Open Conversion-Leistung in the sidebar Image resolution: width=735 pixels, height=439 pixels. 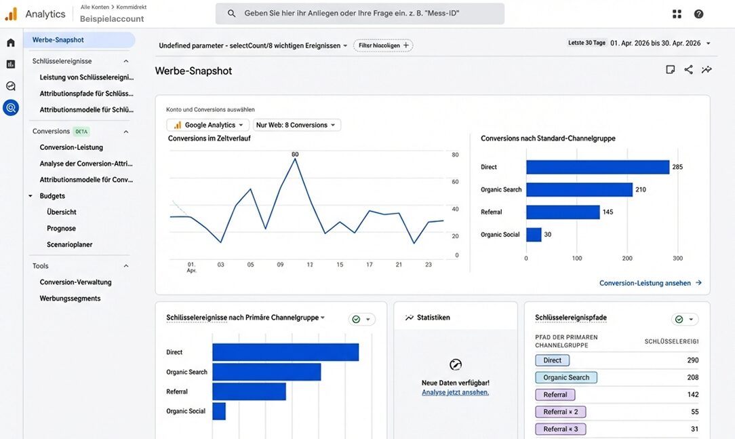point(71,147)
